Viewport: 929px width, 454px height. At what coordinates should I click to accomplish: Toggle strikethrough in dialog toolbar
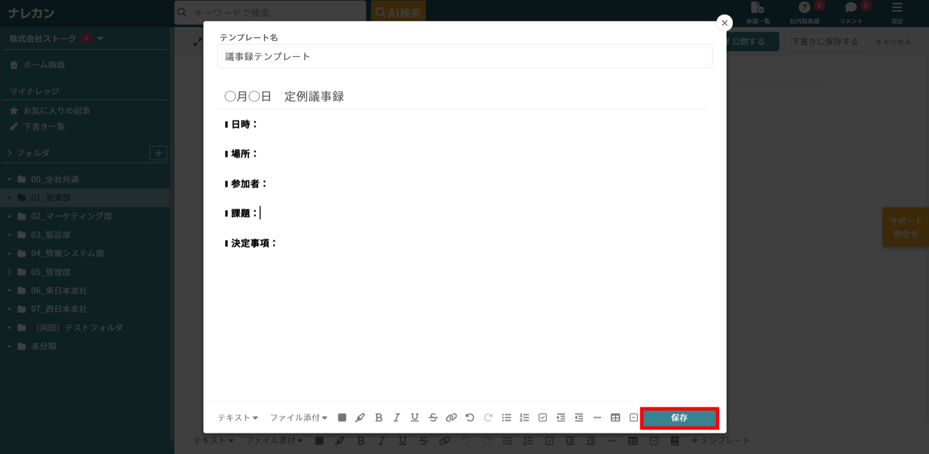tap(433, 417)
